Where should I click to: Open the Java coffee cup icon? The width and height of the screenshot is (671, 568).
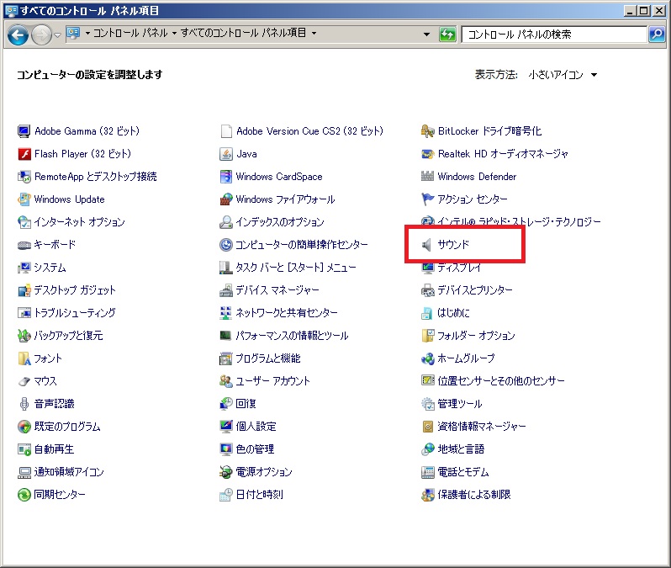[x=226, y=154]
